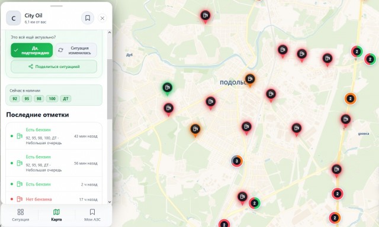This screenshot has width=379, height=227.
Task: Click the Дуб map label
Action: pyautogui.click(x=129, y=55)
